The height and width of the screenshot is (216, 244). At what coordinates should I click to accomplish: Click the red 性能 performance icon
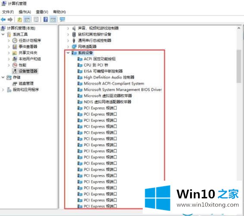(15, 65)
